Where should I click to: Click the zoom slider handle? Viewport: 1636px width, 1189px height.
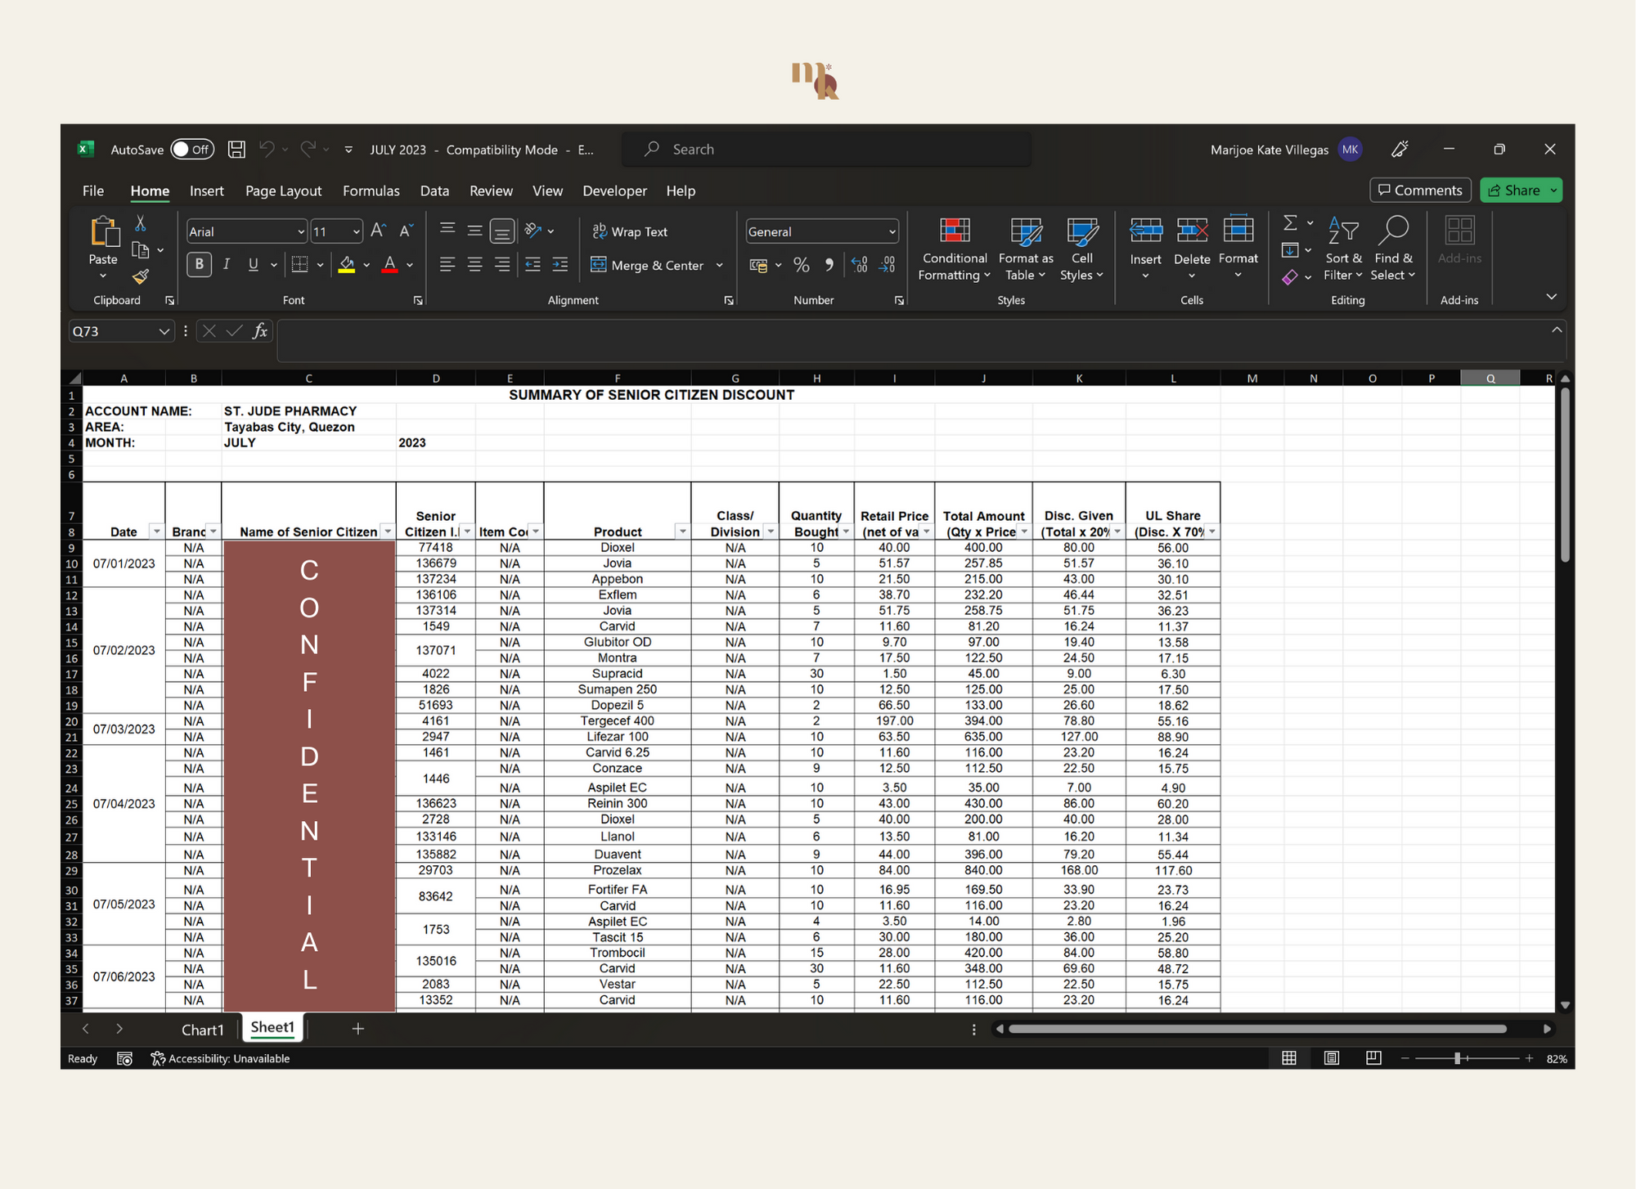[x=1457, y=1058]
